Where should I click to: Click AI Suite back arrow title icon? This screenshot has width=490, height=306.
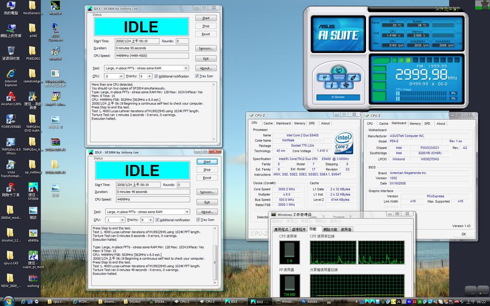(x=438, y=10)
